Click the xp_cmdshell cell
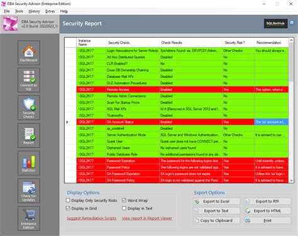The image size is (298, 236). 133,129
